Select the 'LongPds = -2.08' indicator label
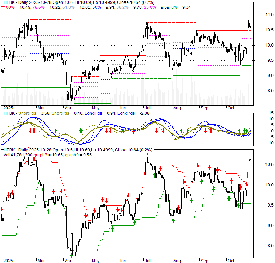The image size is (275, 263). (134, 113)
